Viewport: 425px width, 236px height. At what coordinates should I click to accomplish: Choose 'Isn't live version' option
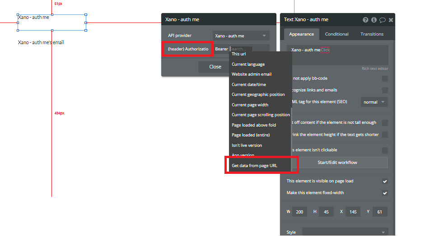tap(247, 145)
